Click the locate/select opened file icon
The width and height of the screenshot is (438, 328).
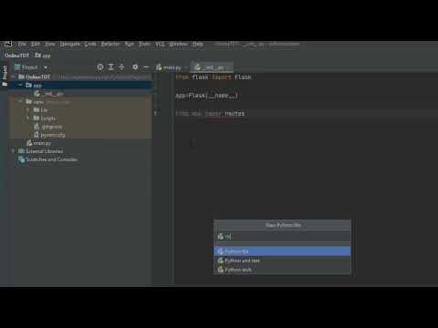tap(100, 67)
